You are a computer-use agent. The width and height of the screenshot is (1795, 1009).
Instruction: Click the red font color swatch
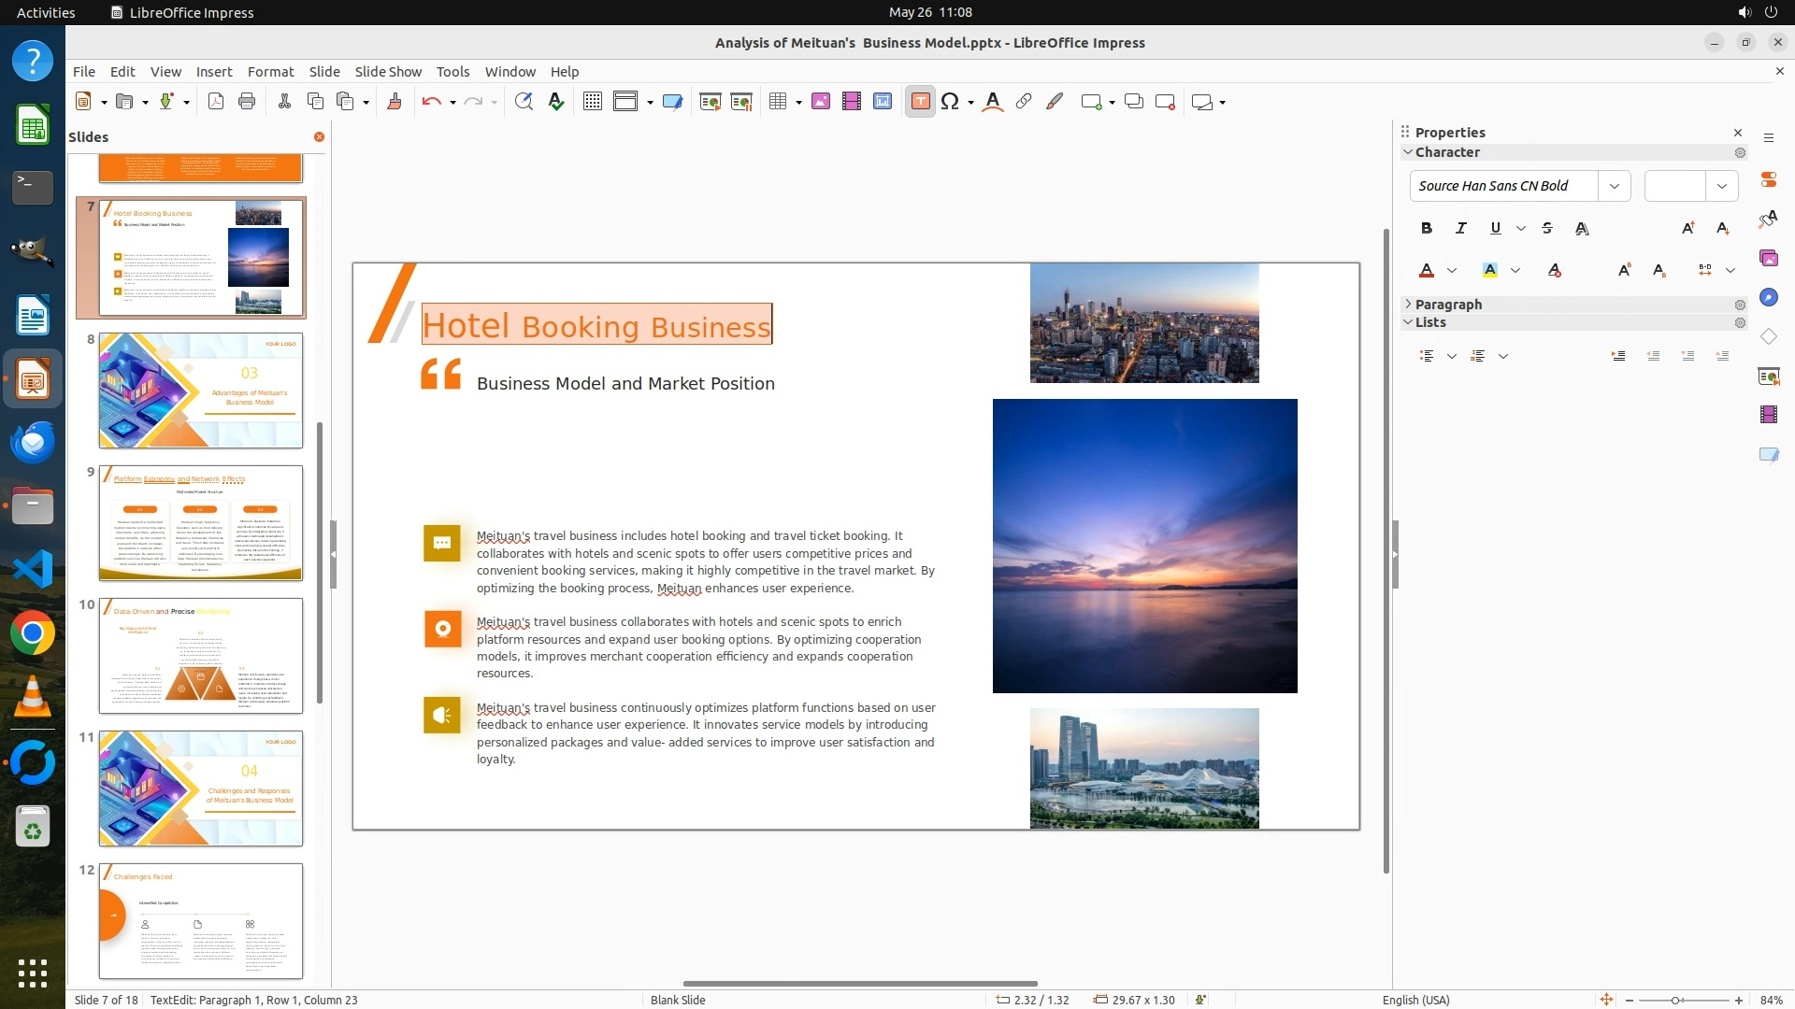[1427, 271]
